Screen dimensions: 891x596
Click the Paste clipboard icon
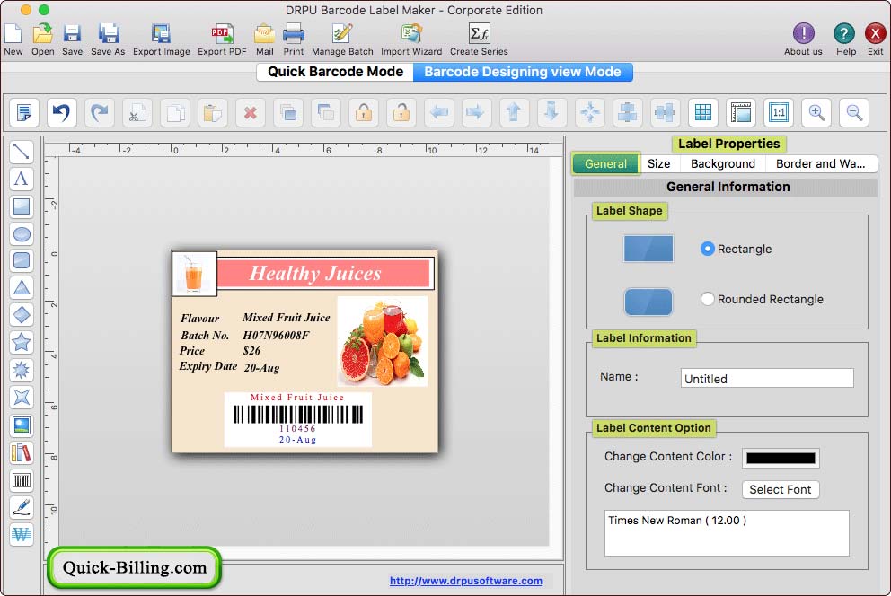213,112
